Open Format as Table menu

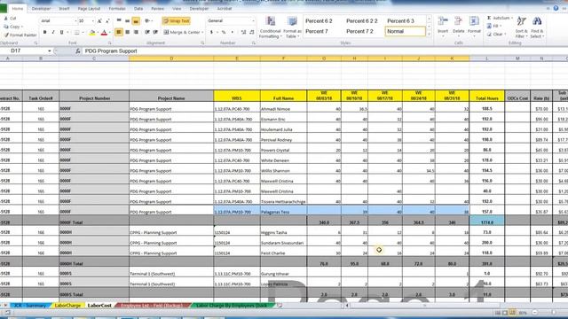tap(292, 27)
